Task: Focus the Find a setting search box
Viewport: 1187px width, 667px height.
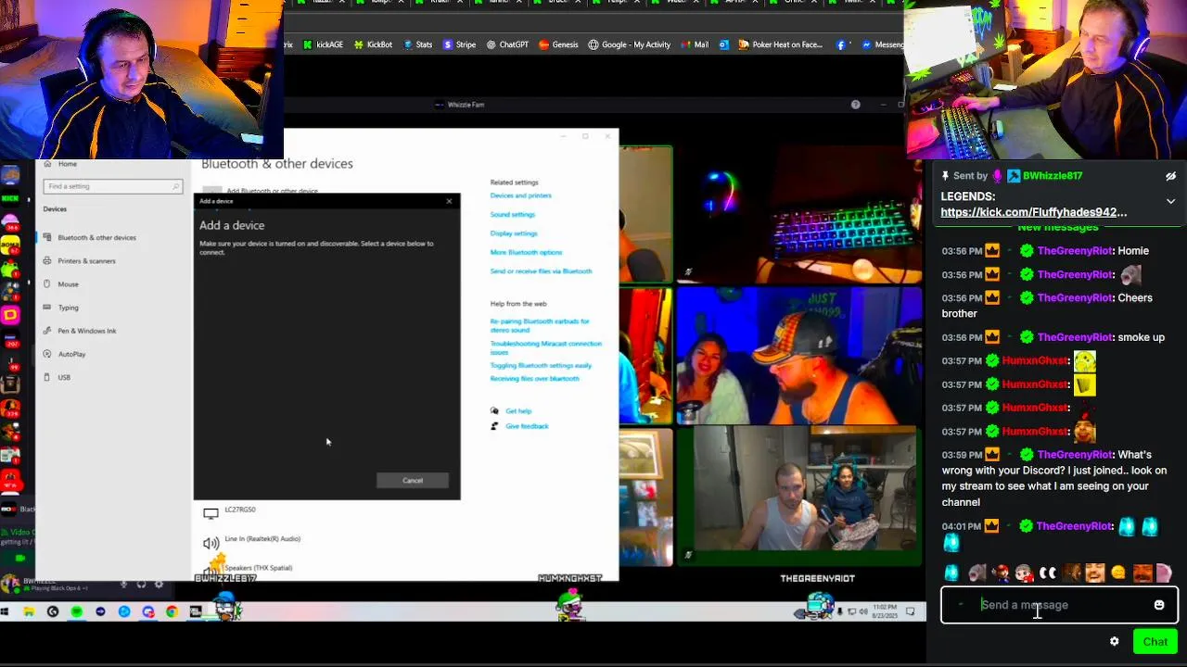Action: (112, 186)
